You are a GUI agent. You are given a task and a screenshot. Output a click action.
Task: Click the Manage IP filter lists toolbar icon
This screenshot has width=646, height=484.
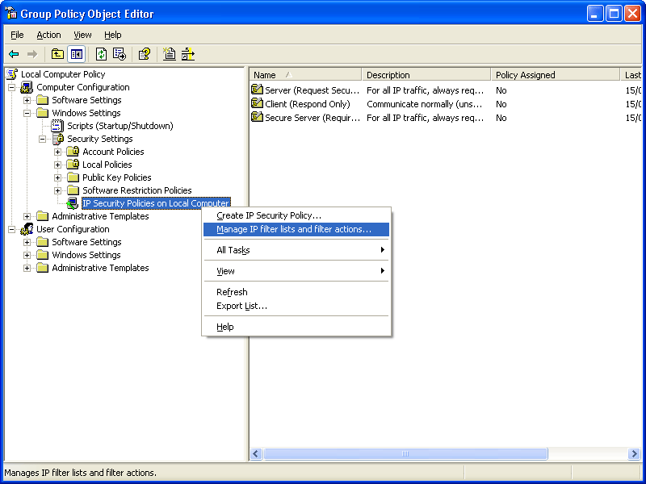(x=188, y=54)
